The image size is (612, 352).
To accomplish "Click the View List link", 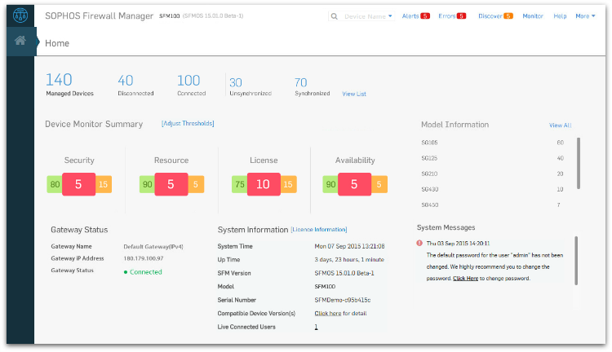I will [354, 94].
